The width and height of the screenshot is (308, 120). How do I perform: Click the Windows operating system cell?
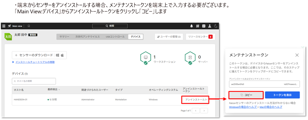coord(153,99)
